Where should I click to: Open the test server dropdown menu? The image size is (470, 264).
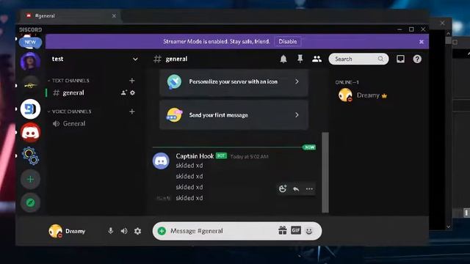click(x=135, y=59)
